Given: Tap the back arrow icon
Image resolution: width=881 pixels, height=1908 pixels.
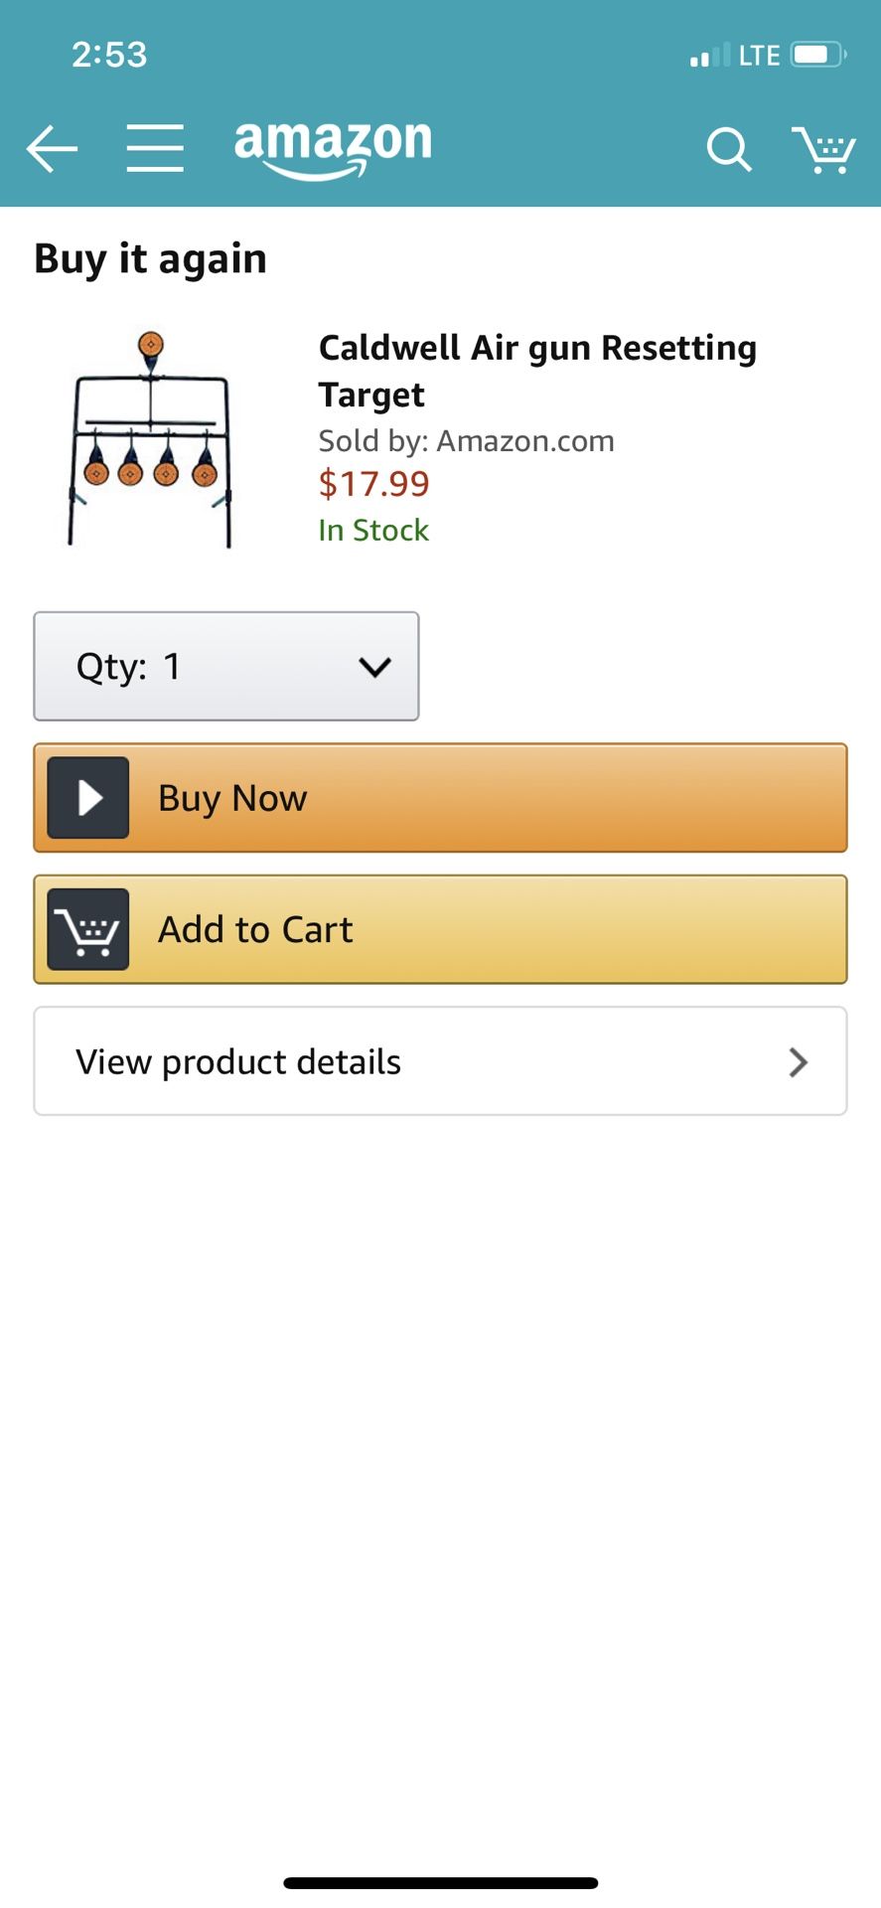Looking at the screenshot, I should pyautogui.click(x=52, y=150).
